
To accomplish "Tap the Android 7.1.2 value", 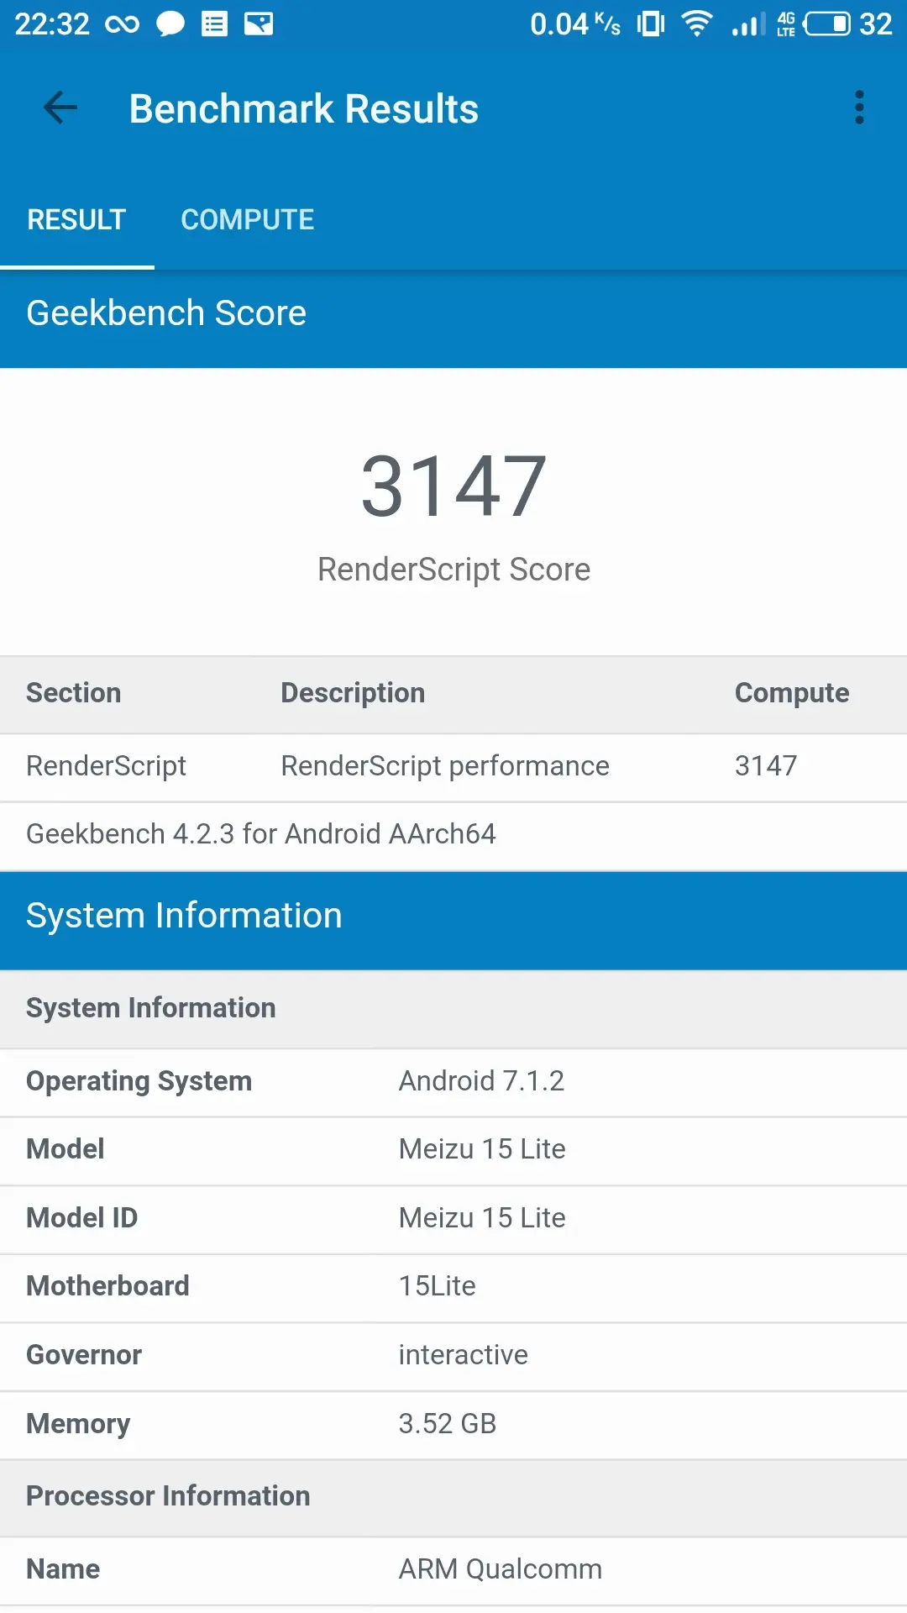I will [x=481, y=1081].
